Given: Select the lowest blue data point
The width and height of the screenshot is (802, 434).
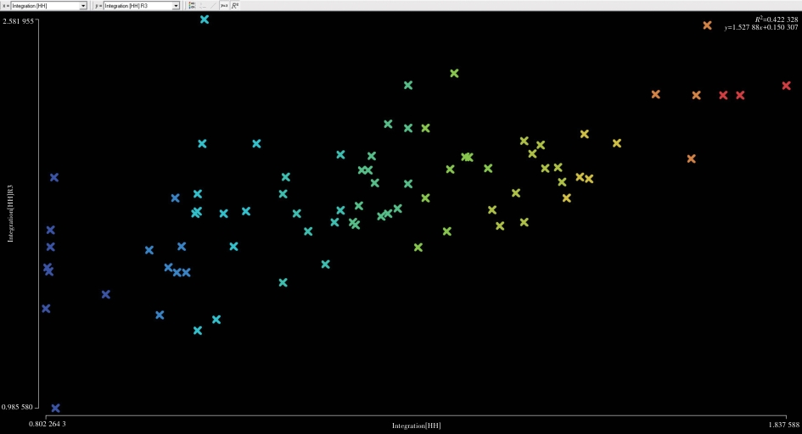Looking at the screenshot, I should (x=55, y=408).
